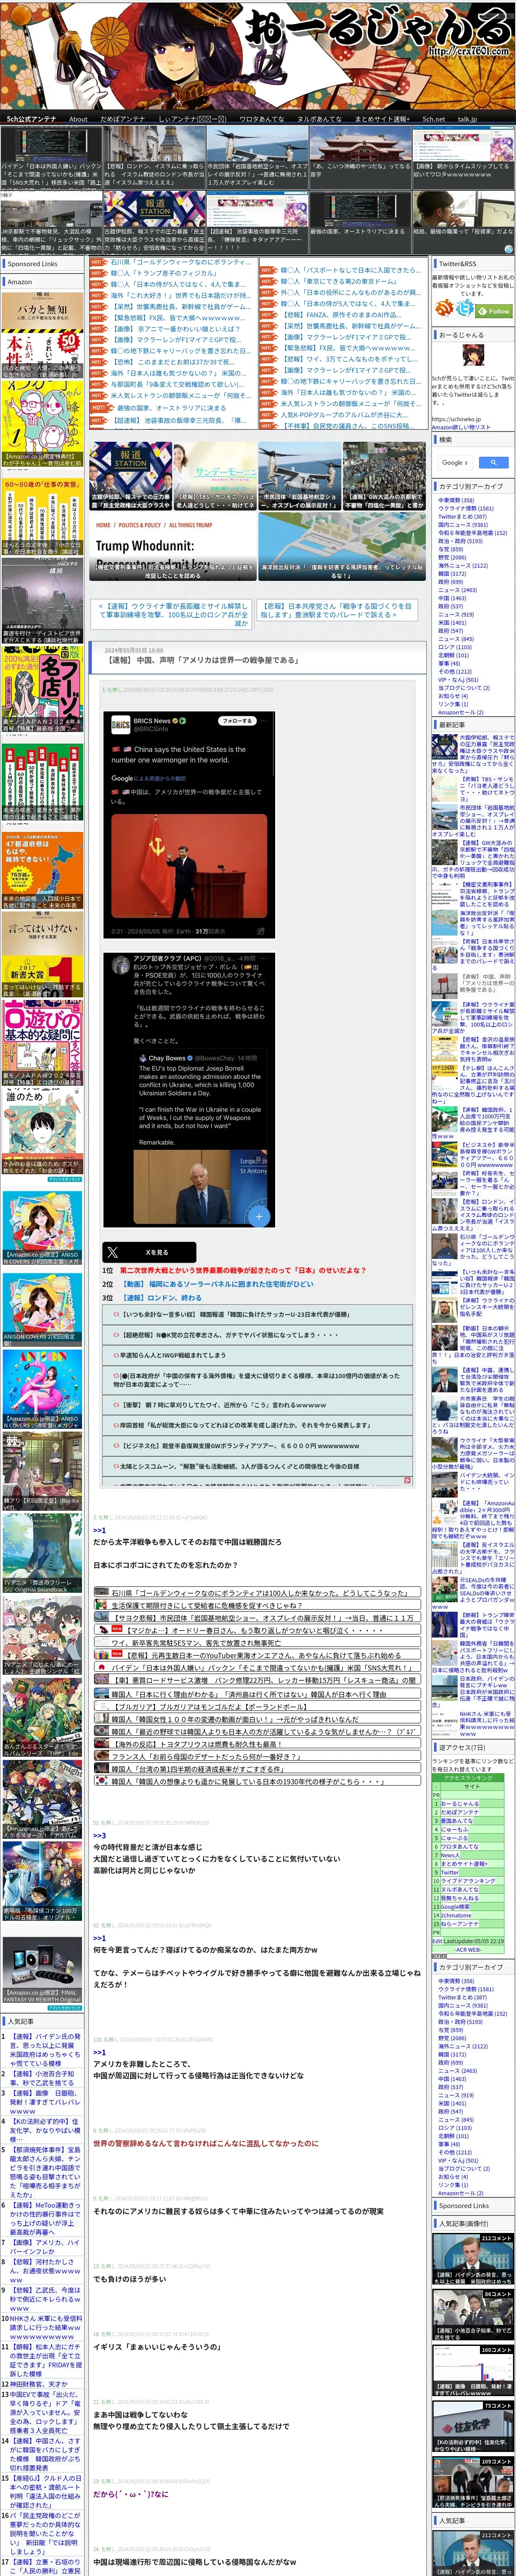Open related link バイデン「日本は外国人嫌い」バックン
Screen dimensions: 516x2576
[257, 1667]
